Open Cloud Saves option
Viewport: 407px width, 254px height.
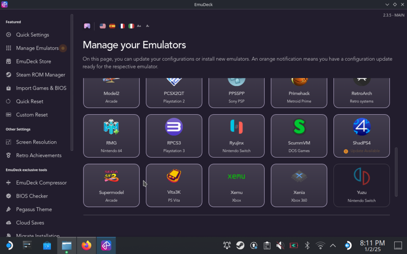pyautogui.click(x=30, y=223)
